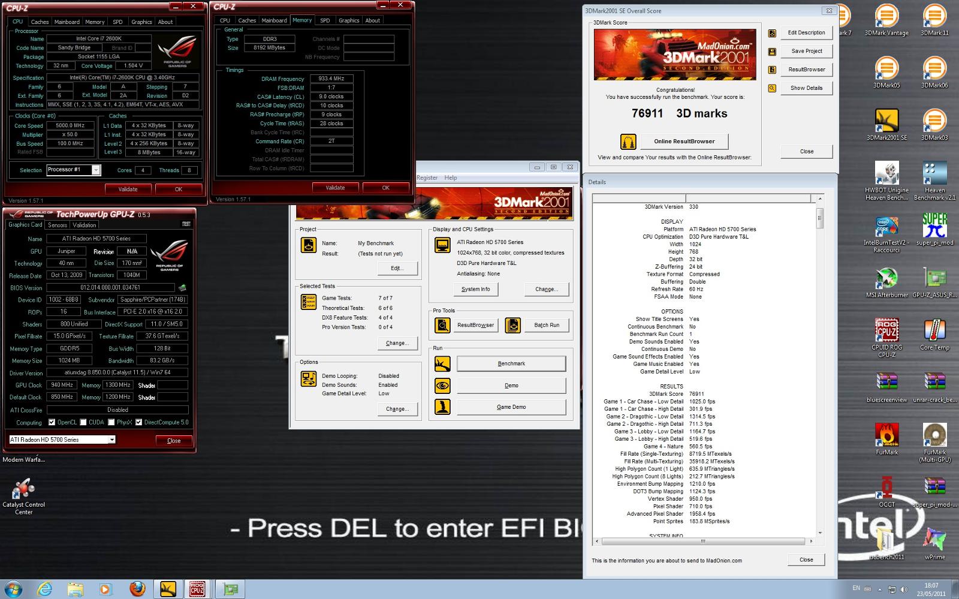Click the taskbar clock showing 18:07
The width and height of the screenshot is (959, 599).
click(x=931, y=589)
